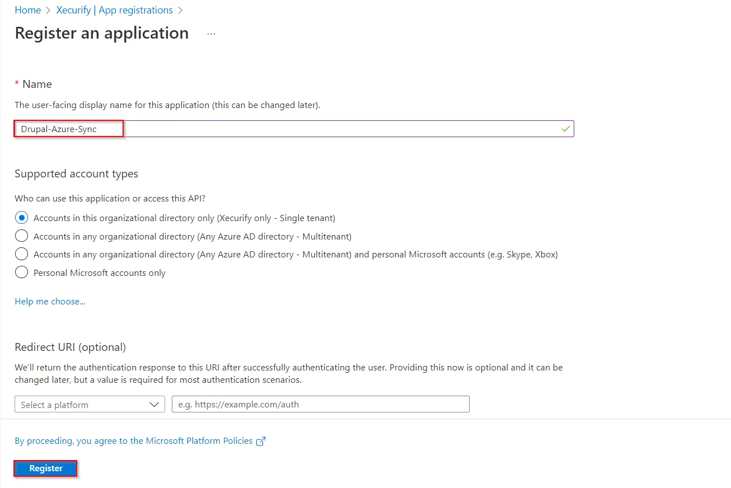Select the single tenant account option
The width and height of the screenshot is (731, 488).
(x=22, y=218)
